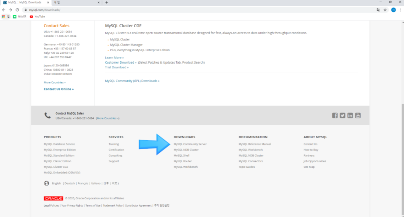Open MySQL Community Server download link
Screen dimensions: 404x217
point(190,144)
